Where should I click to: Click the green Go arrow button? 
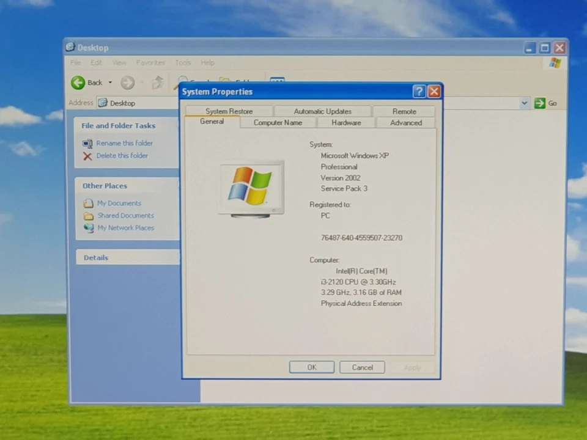tap(539, 103)
